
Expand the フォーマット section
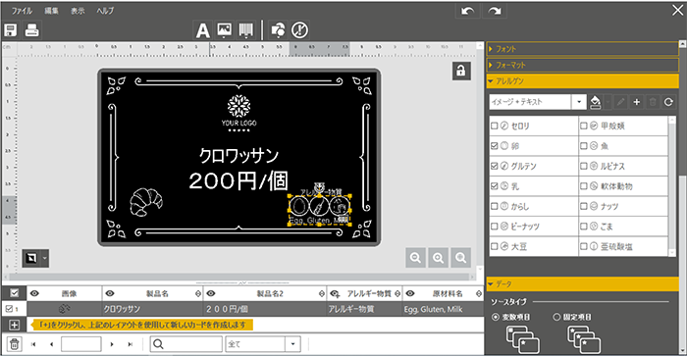(x=582, y=66)
